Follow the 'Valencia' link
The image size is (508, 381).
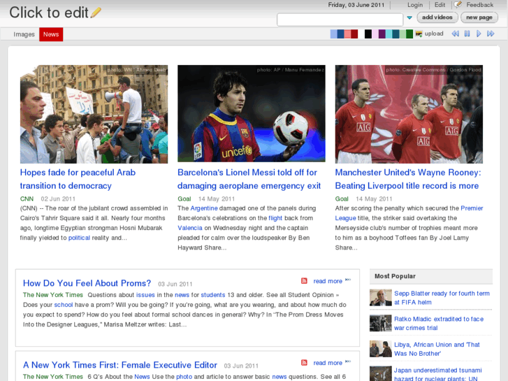[x=190, y=228]
